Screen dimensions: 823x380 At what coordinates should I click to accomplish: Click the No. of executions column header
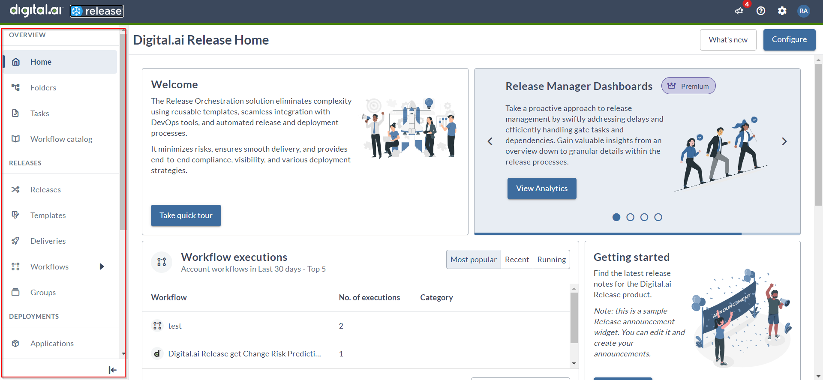click(x=369, y=297)
